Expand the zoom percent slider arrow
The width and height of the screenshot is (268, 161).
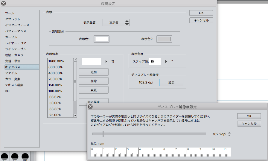tap(106, 61)
